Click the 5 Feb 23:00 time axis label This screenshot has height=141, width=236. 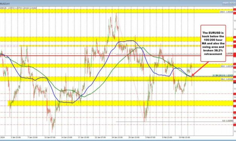pyautogui.click(x=167, y=137)
